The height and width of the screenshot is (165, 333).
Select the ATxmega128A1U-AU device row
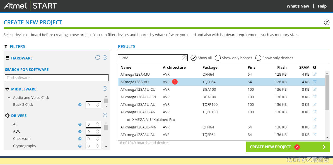[221, 105]
